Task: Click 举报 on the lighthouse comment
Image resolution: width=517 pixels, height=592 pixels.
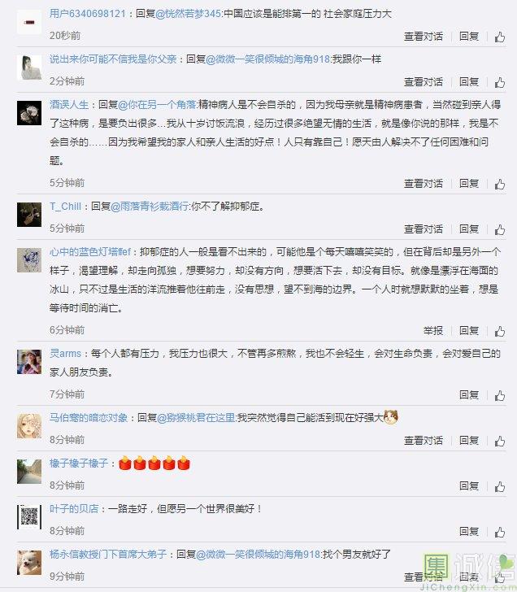Action: point(432,331)
